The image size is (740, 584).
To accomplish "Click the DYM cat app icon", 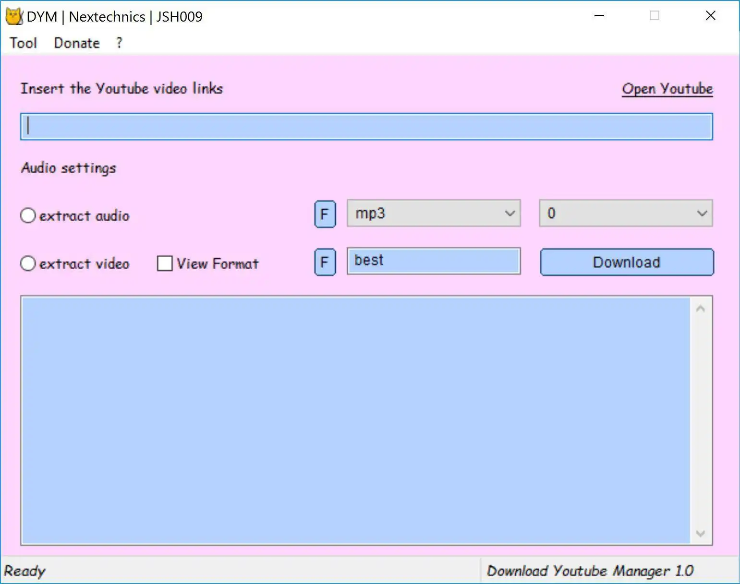I will [x=14, y=16].
